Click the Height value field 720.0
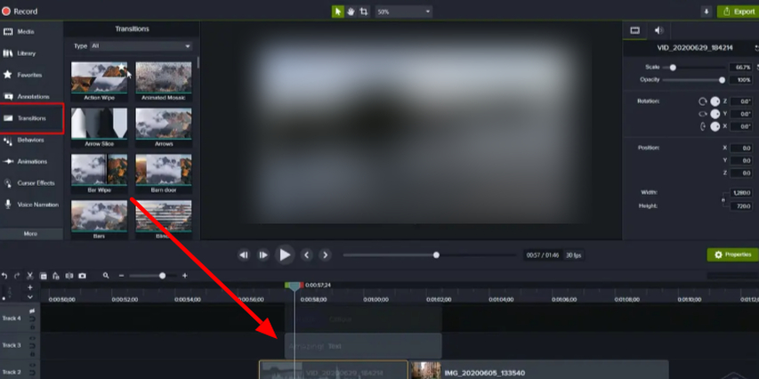Screen dimensions: 759x379 click(740, 206)
